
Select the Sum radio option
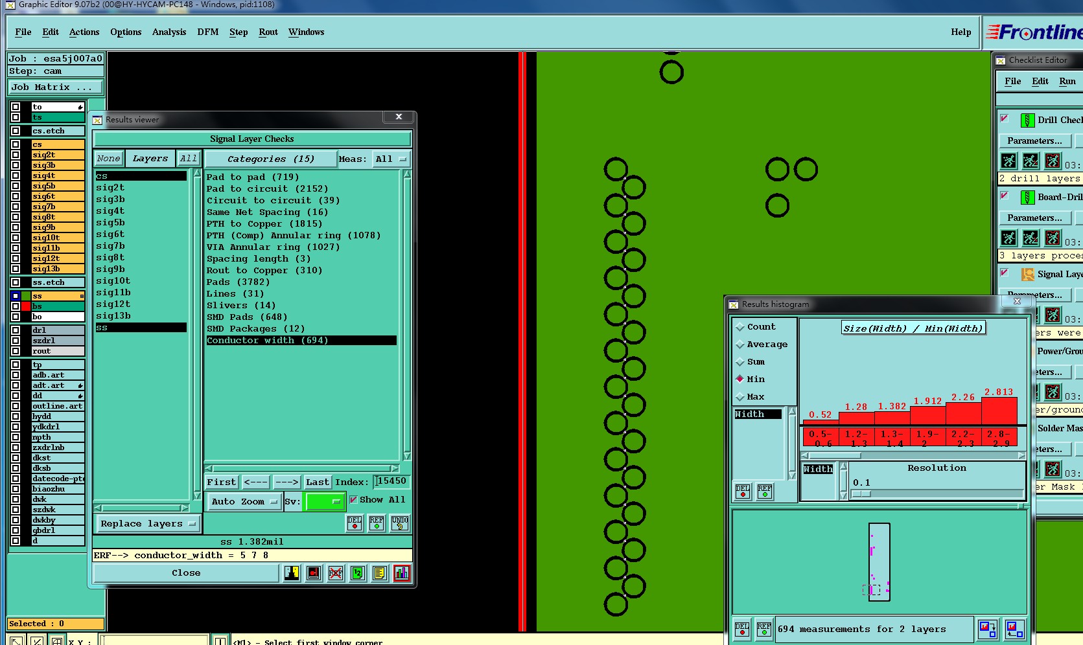point(739,362)
